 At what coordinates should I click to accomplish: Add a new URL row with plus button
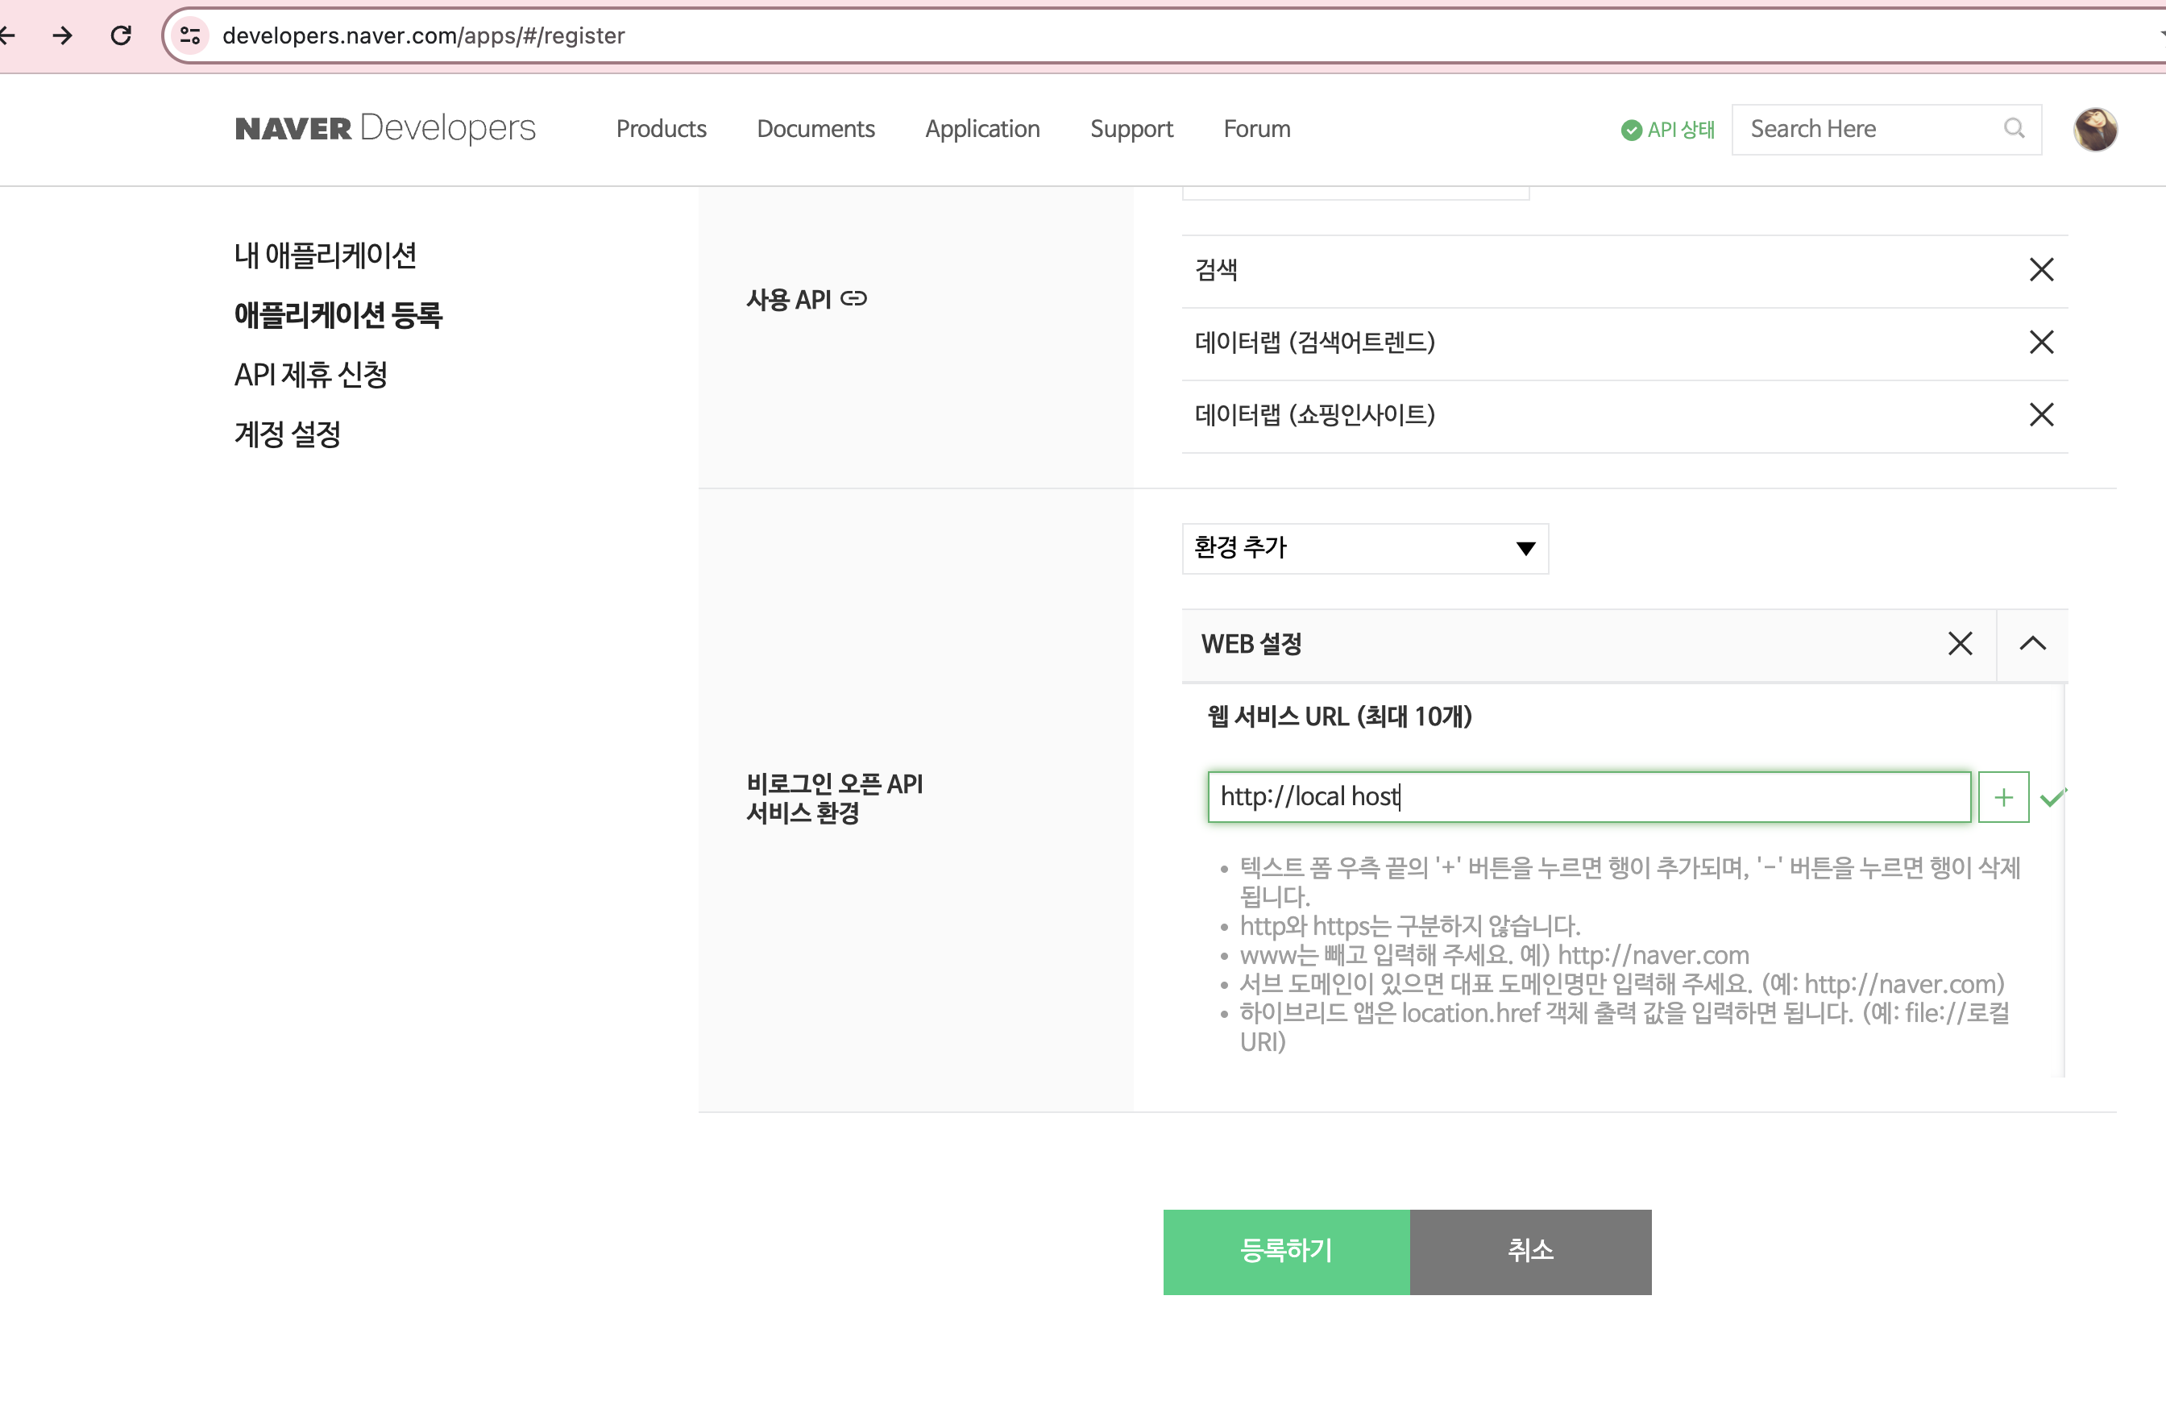tap(2002, 798)
